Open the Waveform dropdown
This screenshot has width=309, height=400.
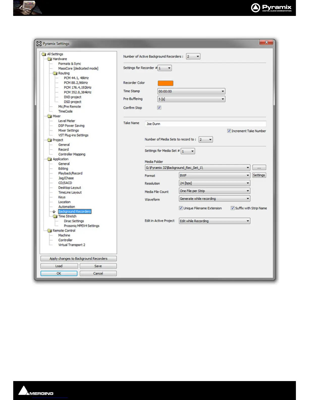click(x=215, y=199)
